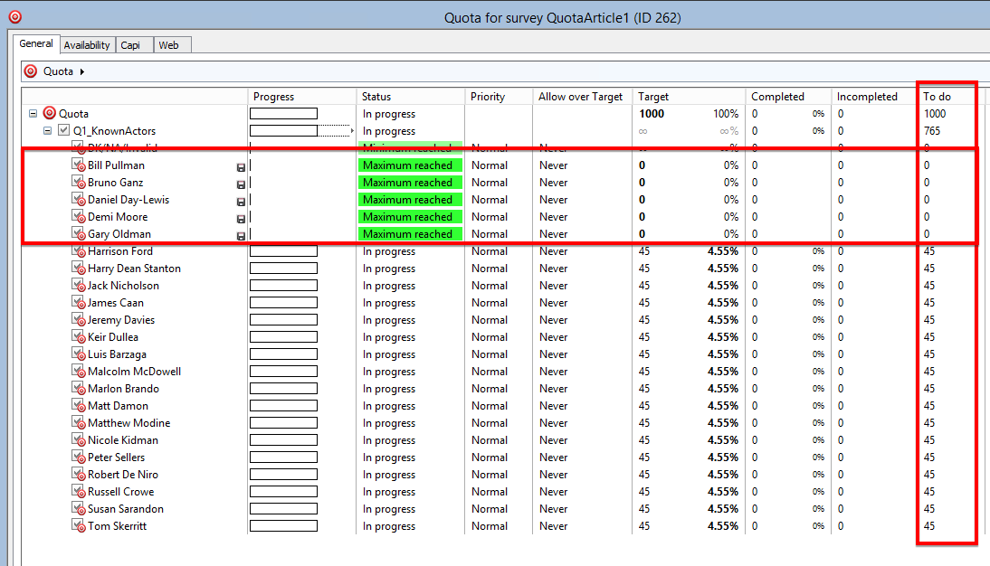The height and width of the screenshot is (566, 990).
Task: Click the red target application icon in title bar
Action: pos(15,17)
